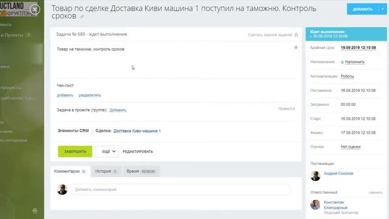Switch to the Комментарии tab

click(71, 172)
